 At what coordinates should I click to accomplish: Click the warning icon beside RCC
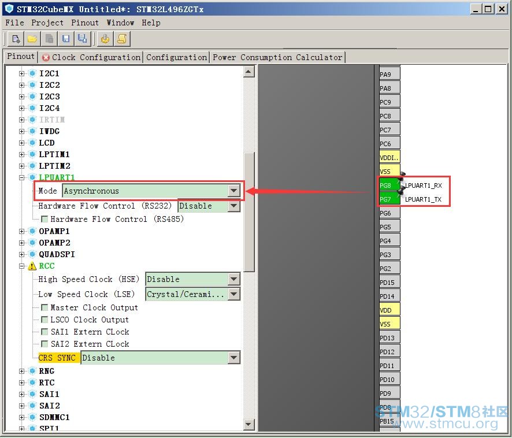click(x=32, y=266)
